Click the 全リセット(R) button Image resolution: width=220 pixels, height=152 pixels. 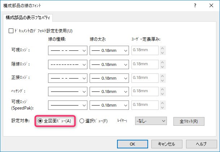(x=189, y=121)
